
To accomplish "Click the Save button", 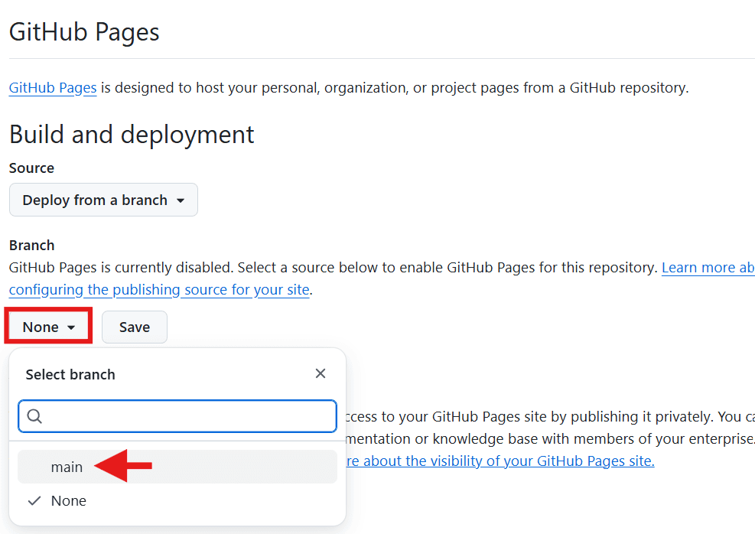I will [135, 327].
